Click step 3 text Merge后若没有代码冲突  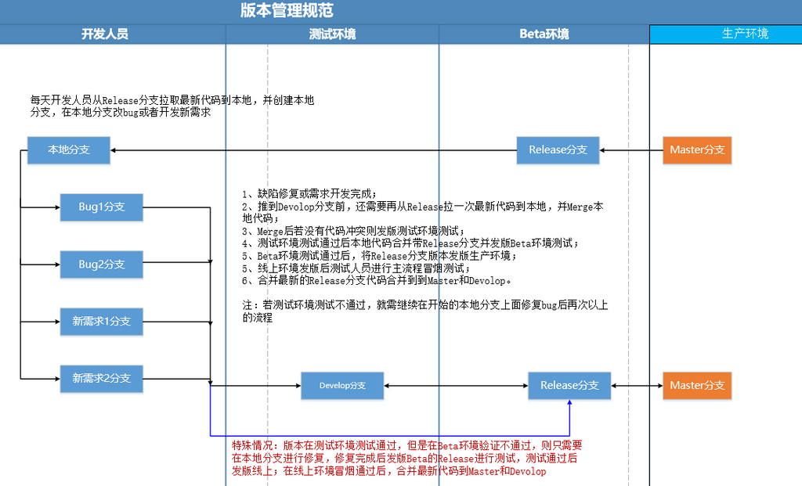pyautogui.click(x=353, y=231)
